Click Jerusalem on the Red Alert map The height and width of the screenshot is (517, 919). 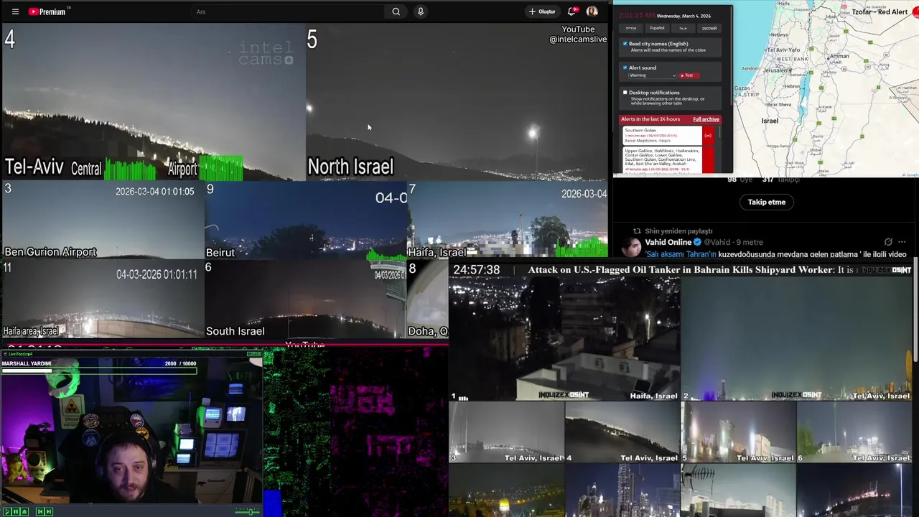(777, 70)
